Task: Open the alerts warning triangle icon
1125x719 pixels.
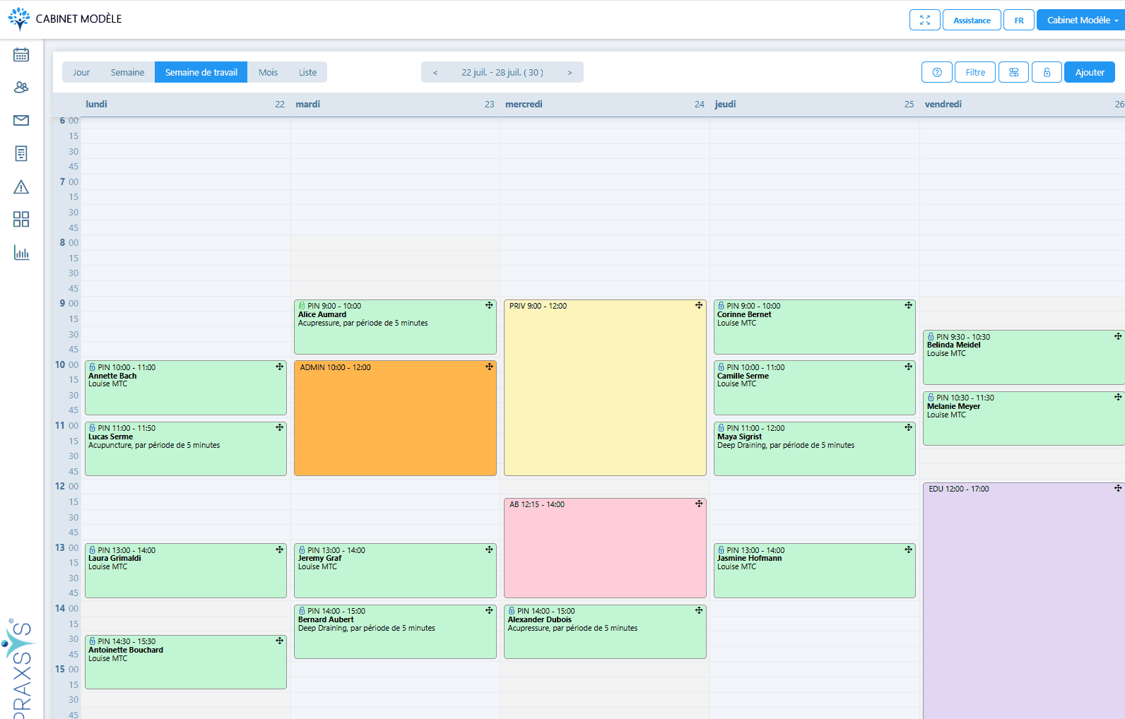Action: pos(21,186)
